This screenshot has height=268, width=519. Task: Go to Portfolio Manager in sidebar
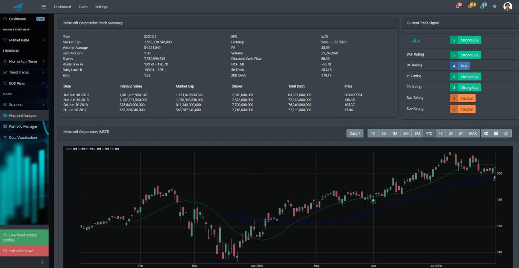[24, 127]
